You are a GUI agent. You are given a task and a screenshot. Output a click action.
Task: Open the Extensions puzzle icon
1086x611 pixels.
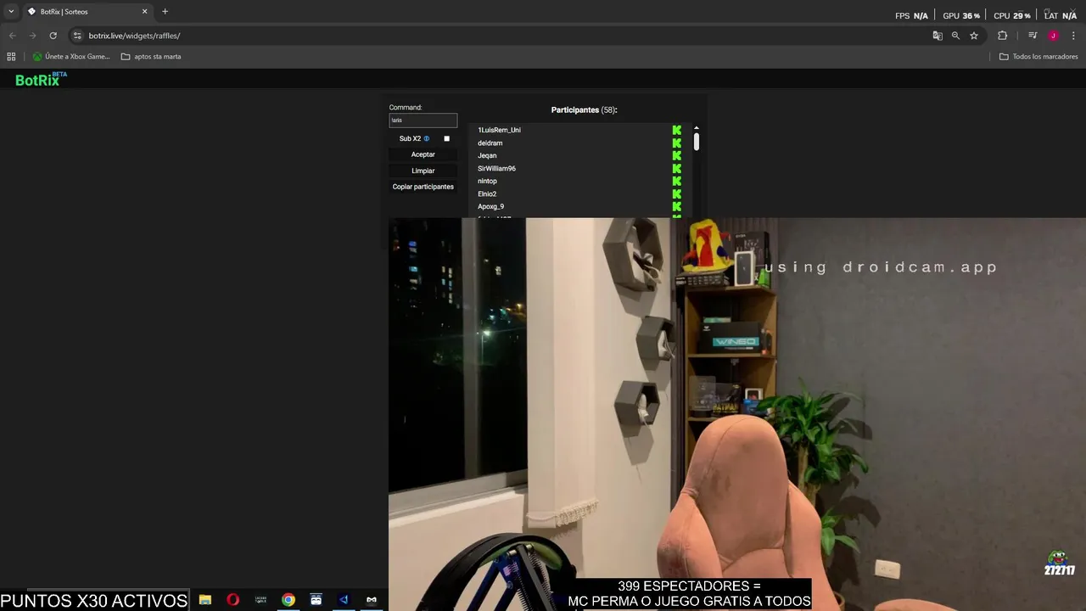pos(1003,36)
